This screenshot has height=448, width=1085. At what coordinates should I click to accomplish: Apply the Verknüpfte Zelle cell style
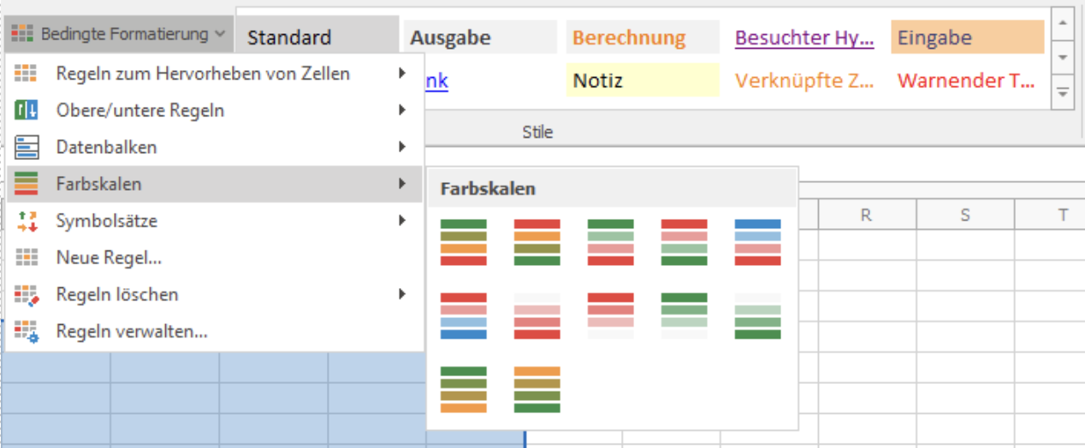[x=805, y=80]
